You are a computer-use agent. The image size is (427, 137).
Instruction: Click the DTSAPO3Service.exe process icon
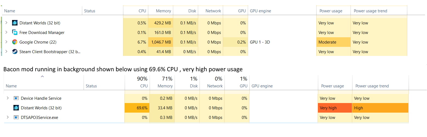click(16, 118)
